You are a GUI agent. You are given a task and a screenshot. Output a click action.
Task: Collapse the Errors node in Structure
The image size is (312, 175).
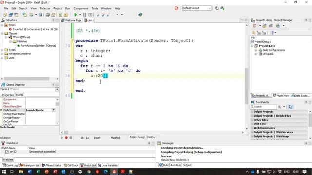pos(2,25)
